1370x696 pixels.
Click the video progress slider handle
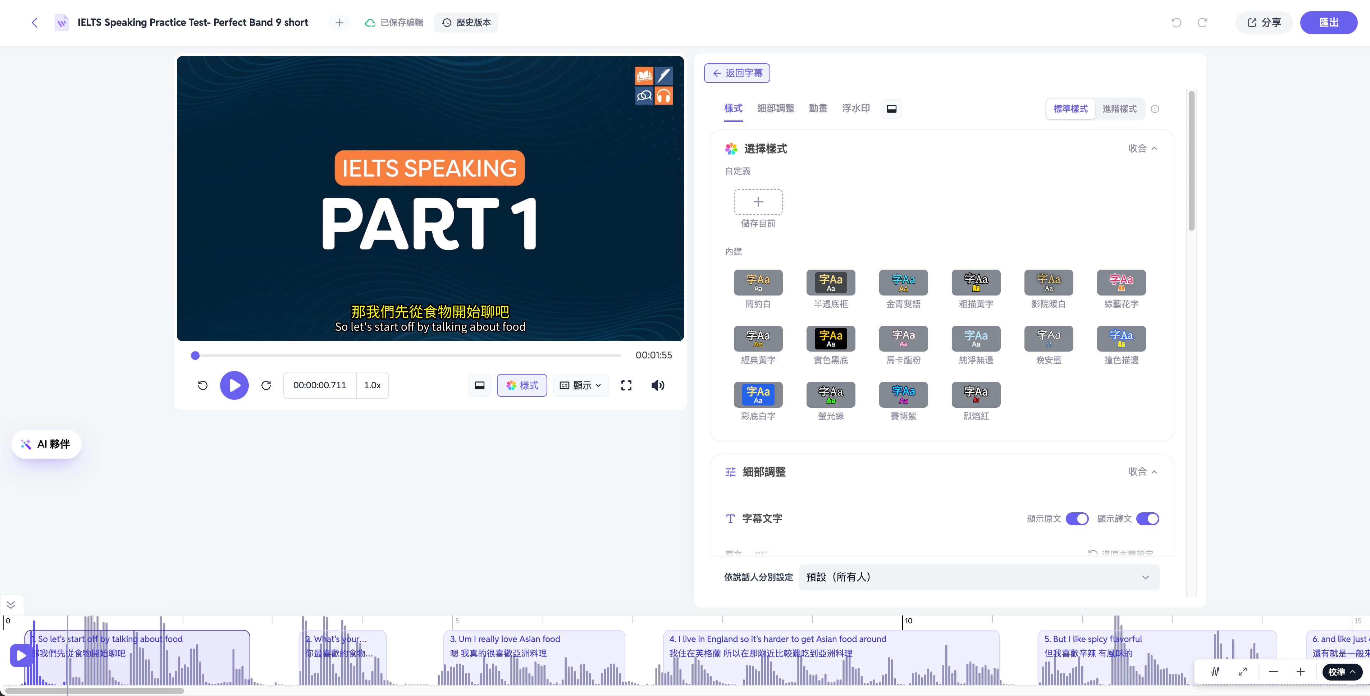pyautogui.click(x=195, y=355)
